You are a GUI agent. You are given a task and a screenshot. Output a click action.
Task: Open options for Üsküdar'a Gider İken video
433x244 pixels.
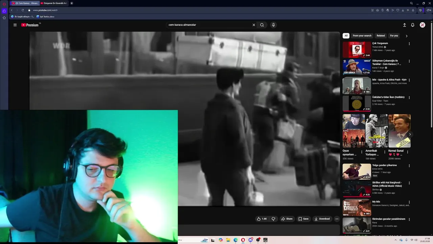coord(409,98)
